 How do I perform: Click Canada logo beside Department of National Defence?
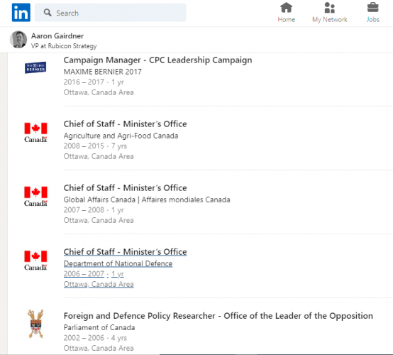click(x=35, y=261)
